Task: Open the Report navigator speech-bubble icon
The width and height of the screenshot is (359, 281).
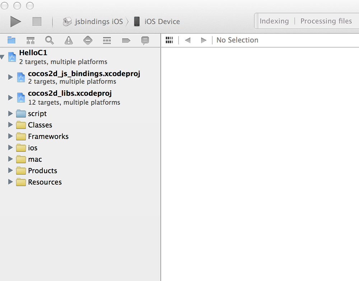Action: (x=145, y=41)
